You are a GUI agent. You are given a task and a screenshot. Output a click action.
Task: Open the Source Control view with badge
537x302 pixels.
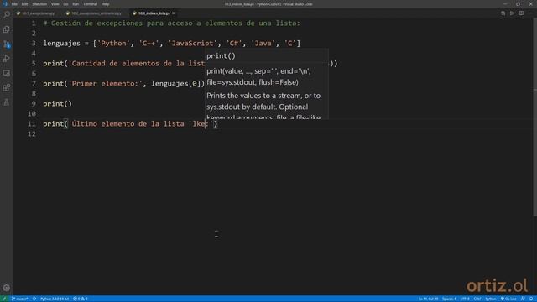pos(7,44)
